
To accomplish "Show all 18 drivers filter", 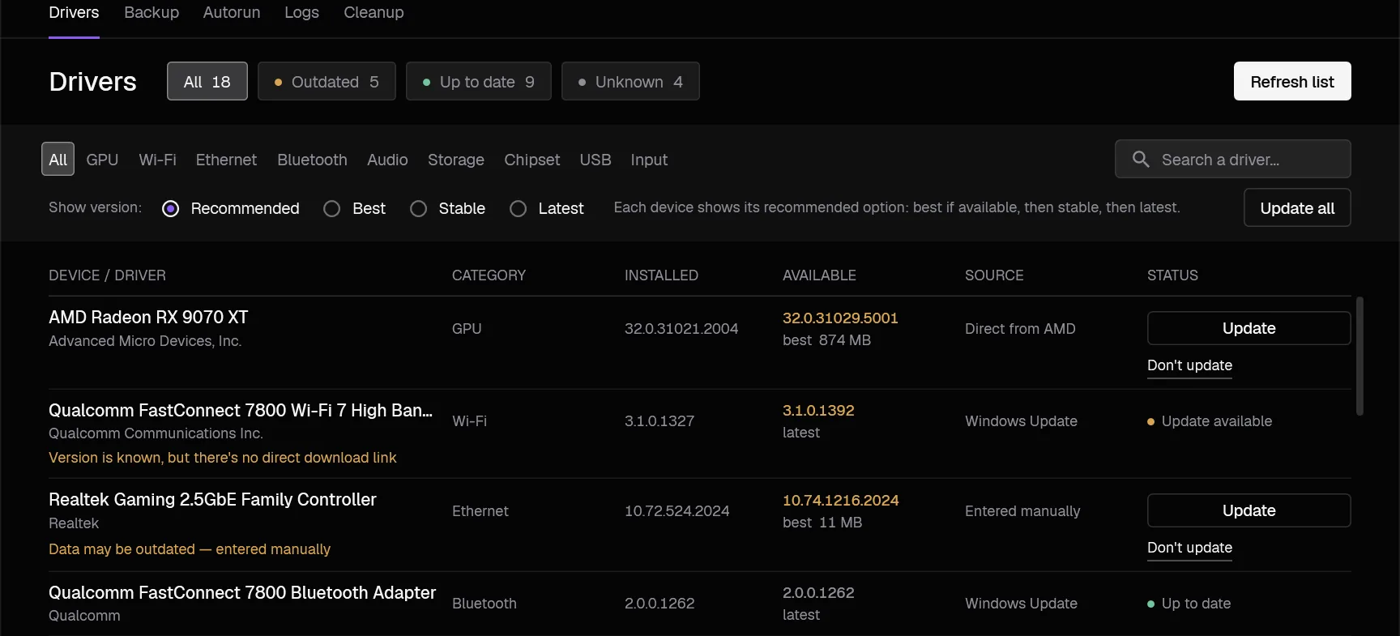I will tap(207, 81).
